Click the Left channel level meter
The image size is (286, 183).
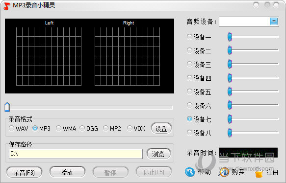click(49, 56)
